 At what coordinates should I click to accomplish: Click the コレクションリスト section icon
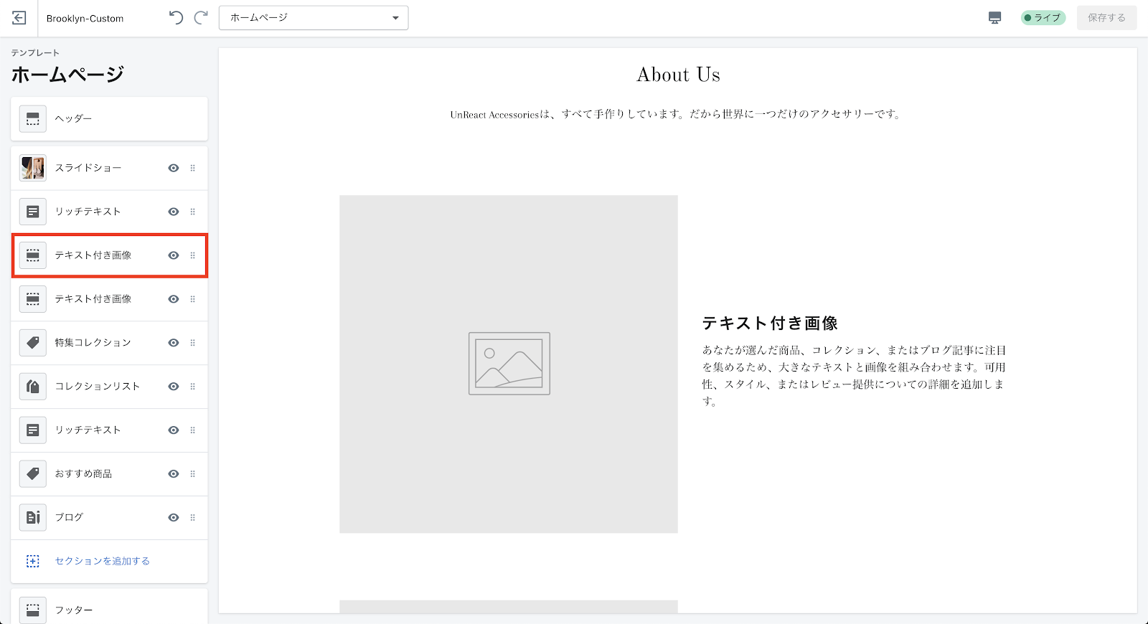[x=33, y=387]
